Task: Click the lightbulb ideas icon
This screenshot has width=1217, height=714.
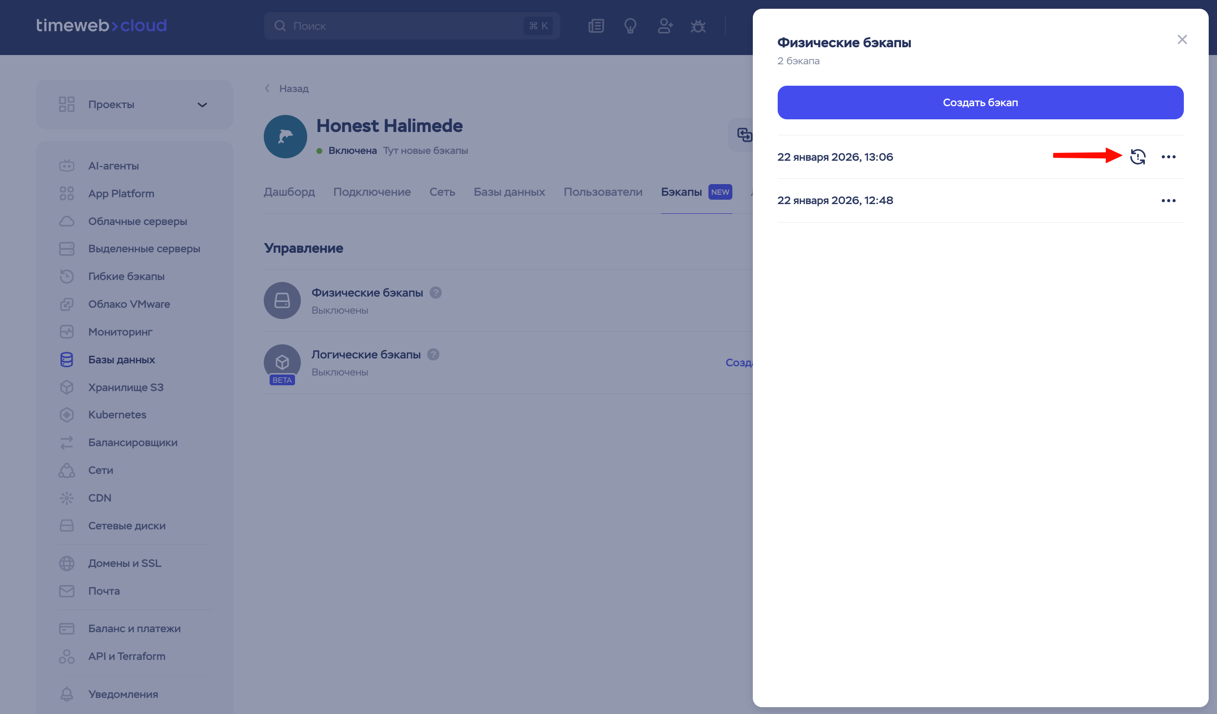Action: (x=630, y=26)
